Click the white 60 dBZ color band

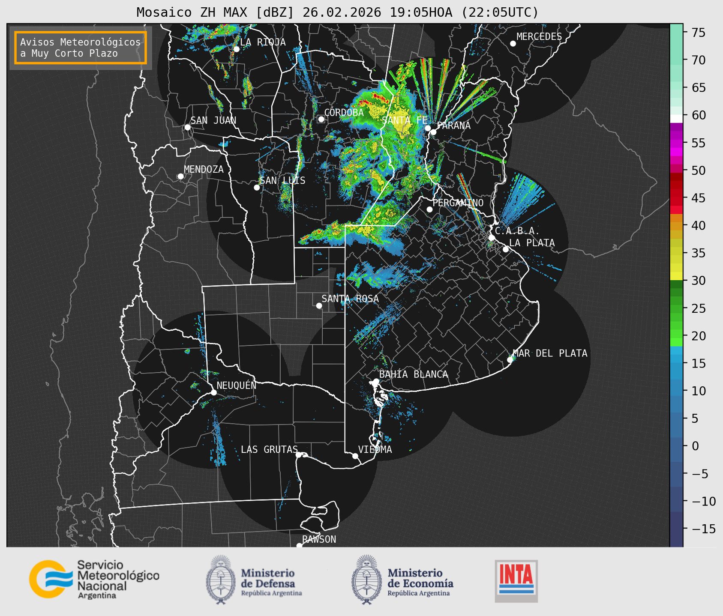(x=676, y=119)
